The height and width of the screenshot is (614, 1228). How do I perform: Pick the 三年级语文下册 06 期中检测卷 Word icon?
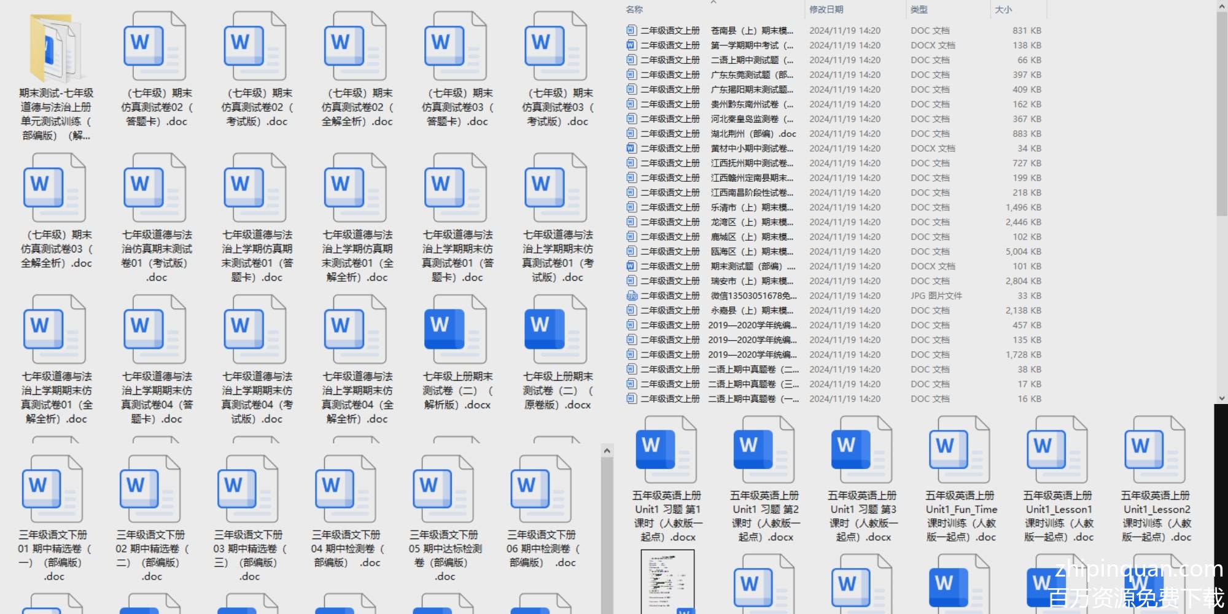point(541,489)
